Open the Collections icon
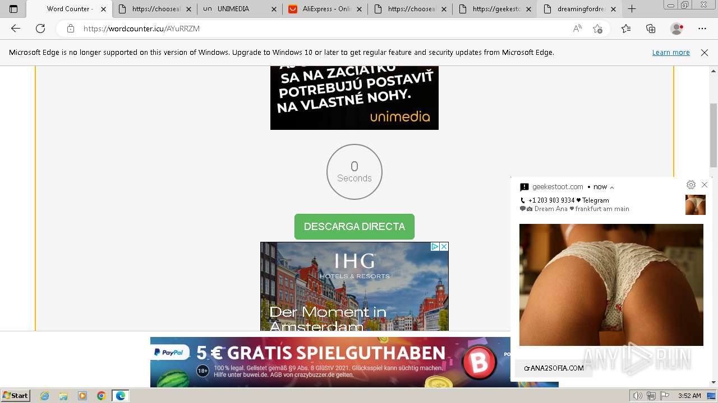The height and width of the screenshot is (403, 718). pos(651,29)
